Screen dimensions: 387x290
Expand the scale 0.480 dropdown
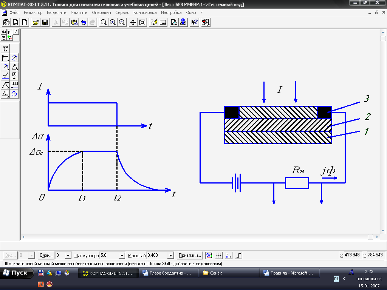170,256
